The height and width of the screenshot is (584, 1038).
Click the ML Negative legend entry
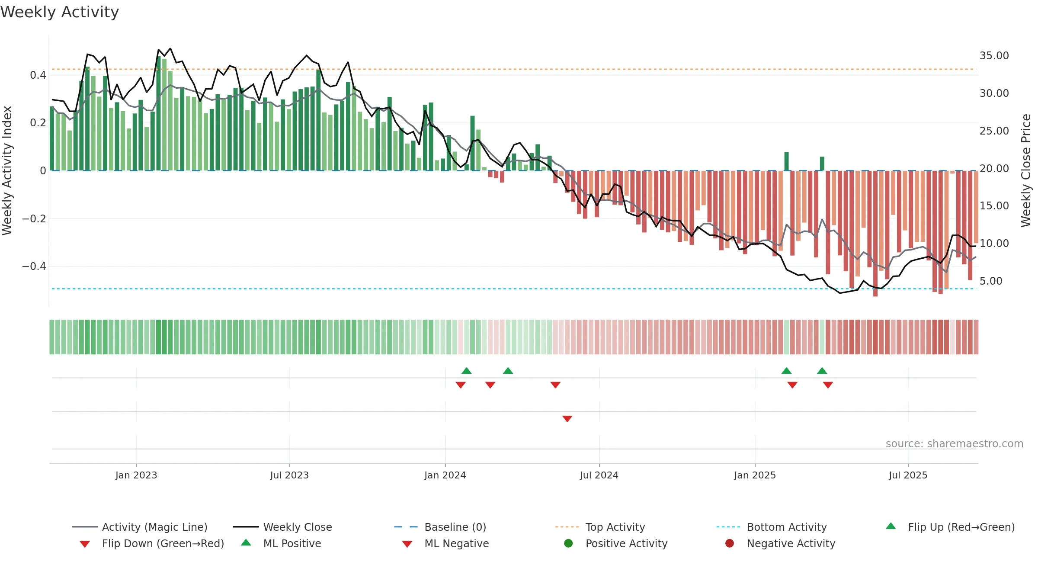click(445, 543)
